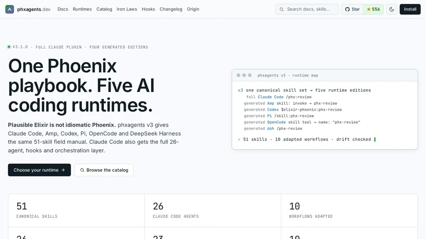Click the Amp link in runtime map
Screen dimensions: 426x239
(x=271, y=103)
